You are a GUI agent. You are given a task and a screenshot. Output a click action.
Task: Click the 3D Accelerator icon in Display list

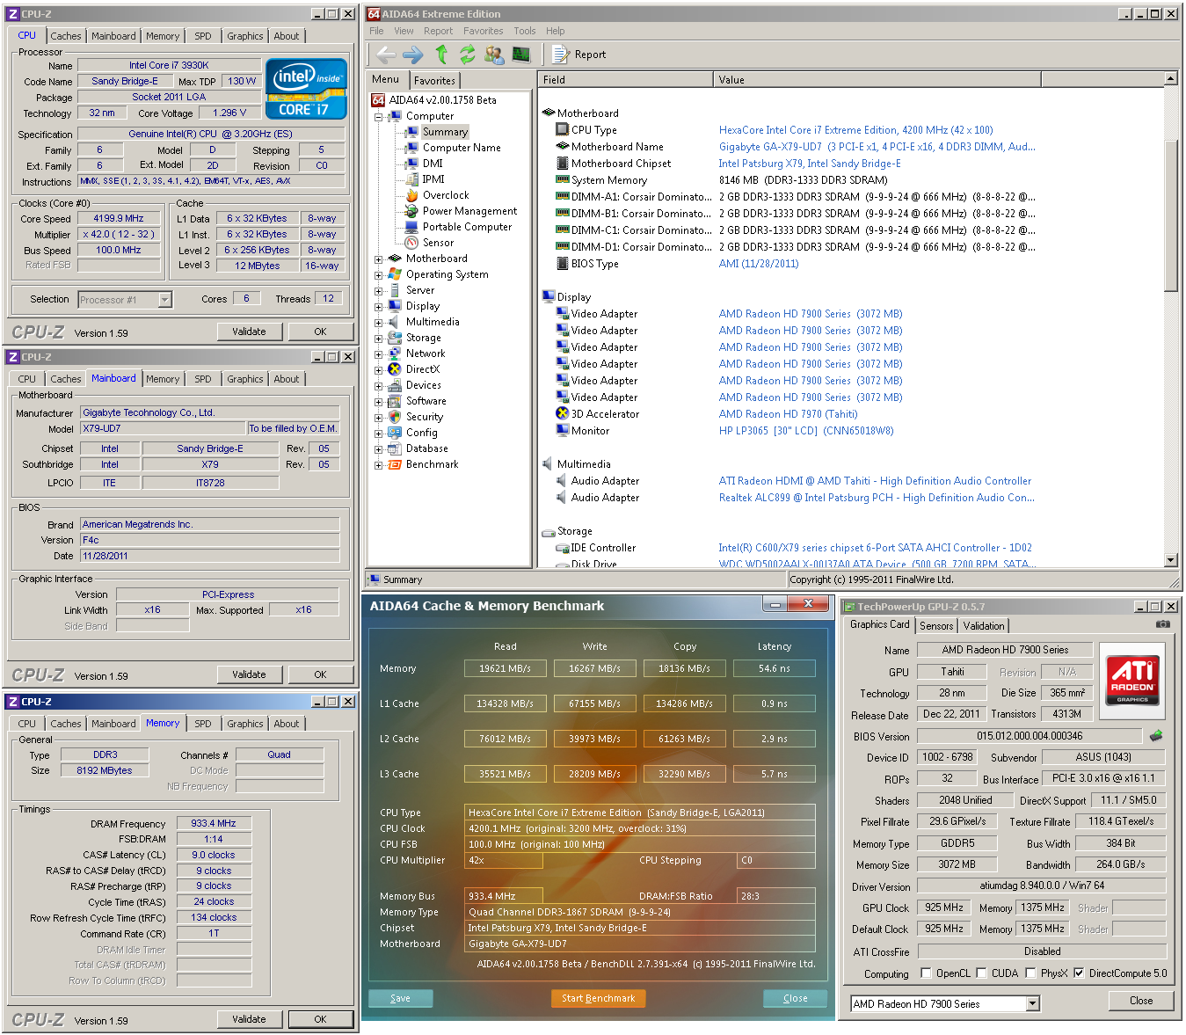563,413
